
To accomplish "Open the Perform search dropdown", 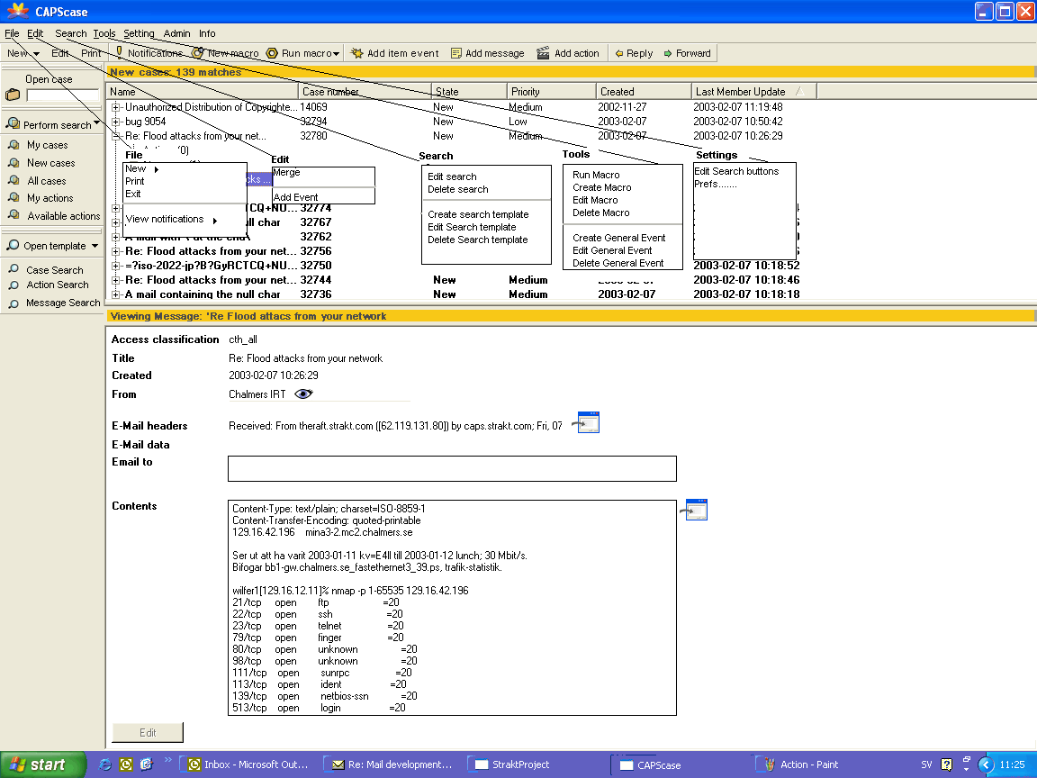I will pyautogui.click(x=95, y=124).
